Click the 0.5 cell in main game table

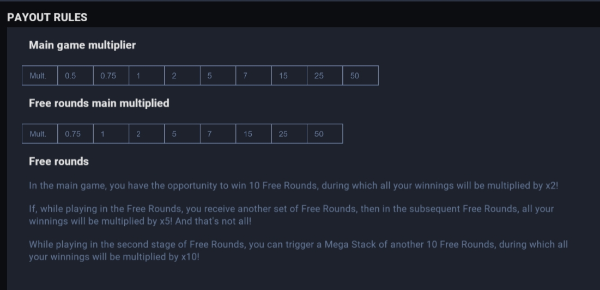click(x=75, y=76)
